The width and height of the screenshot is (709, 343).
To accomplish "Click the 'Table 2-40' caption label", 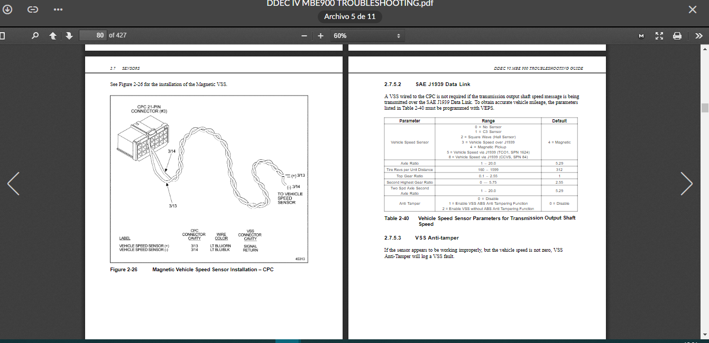I will (x=397, y=218).
